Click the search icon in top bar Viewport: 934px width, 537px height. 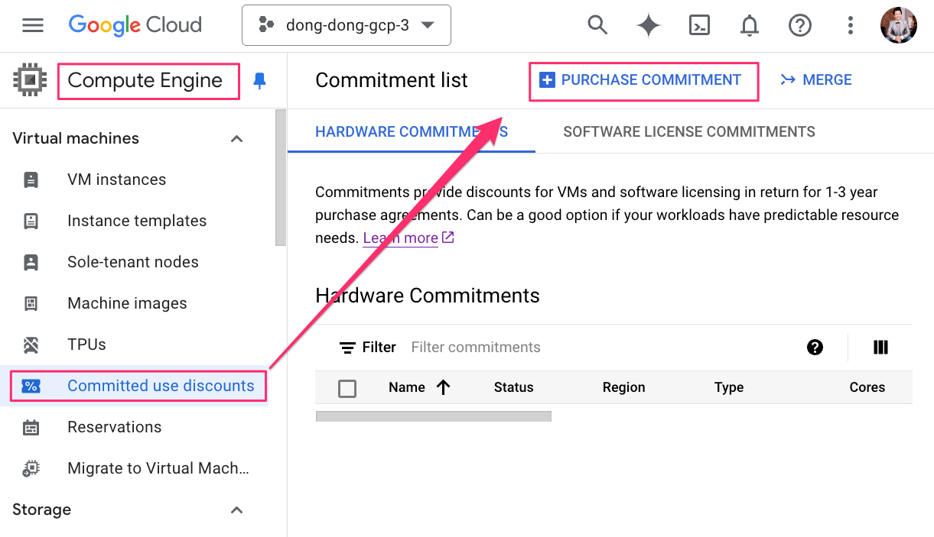pos(597,25)
